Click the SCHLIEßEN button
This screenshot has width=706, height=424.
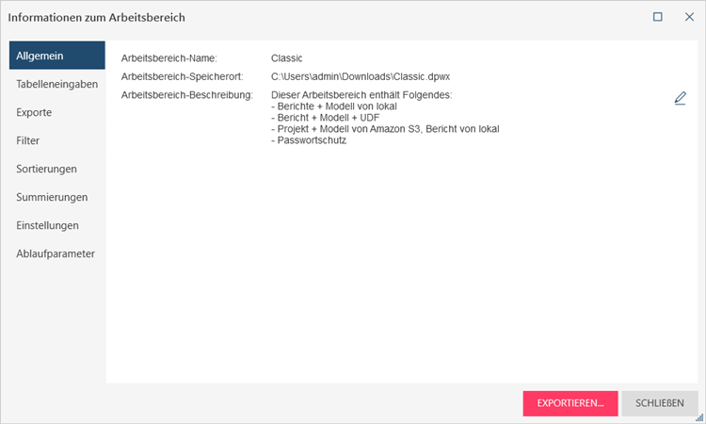click(x=660, y=403)
